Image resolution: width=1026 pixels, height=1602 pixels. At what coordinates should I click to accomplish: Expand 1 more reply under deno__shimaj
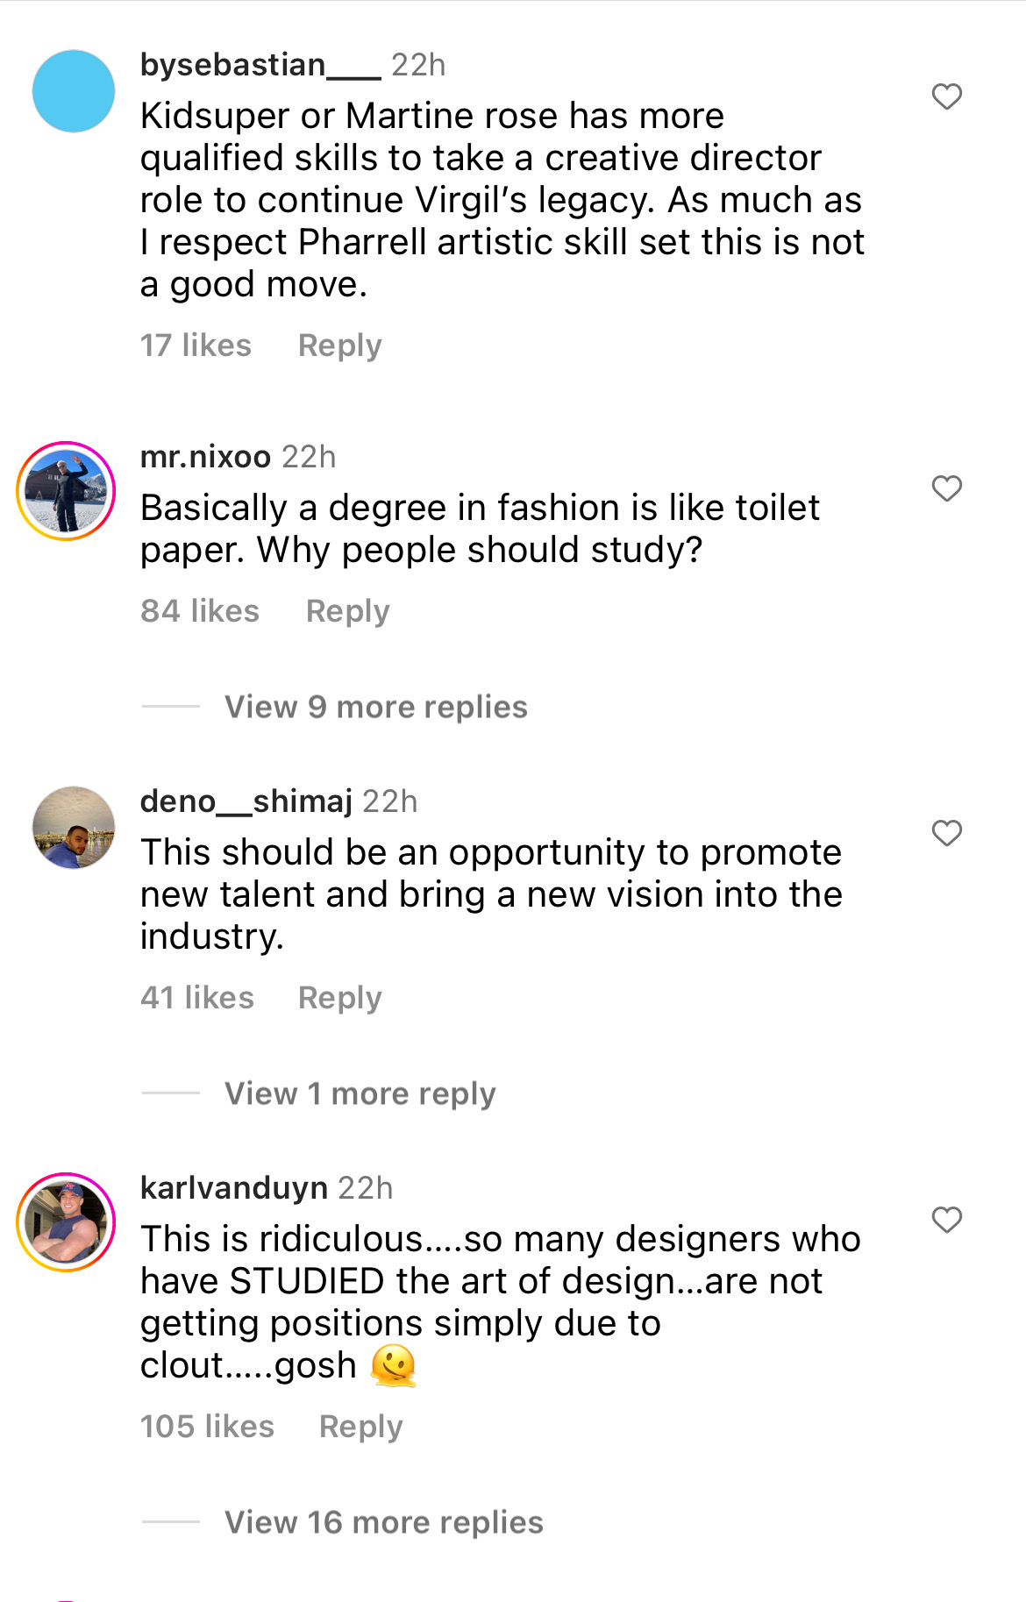point(360,1093)
